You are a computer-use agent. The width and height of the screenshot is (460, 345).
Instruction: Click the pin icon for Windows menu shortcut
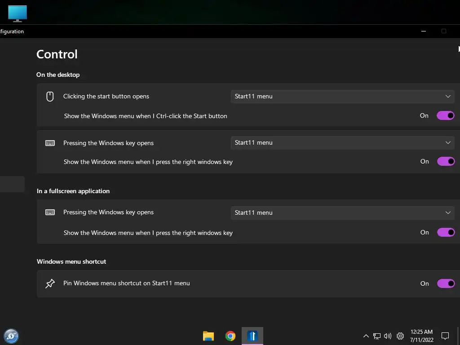point(50,283)
